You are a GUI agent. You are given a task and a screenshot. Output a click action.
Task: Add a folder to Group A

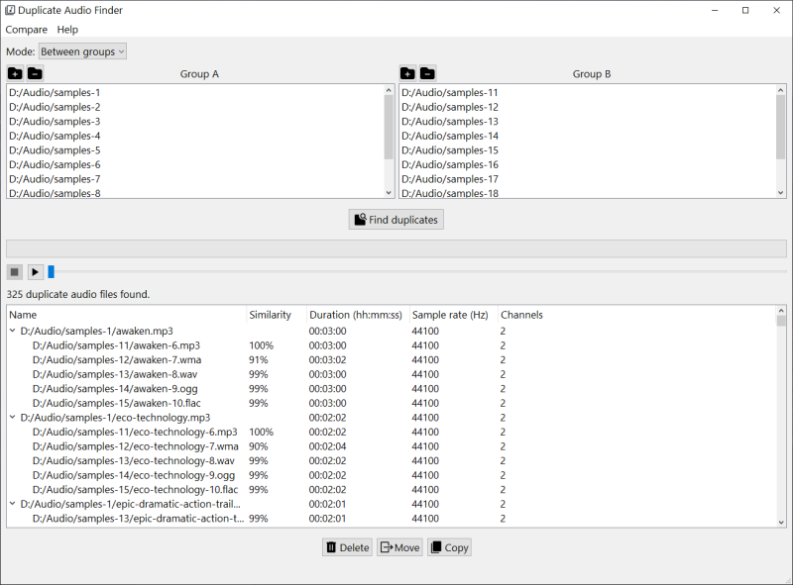point(14,73)
